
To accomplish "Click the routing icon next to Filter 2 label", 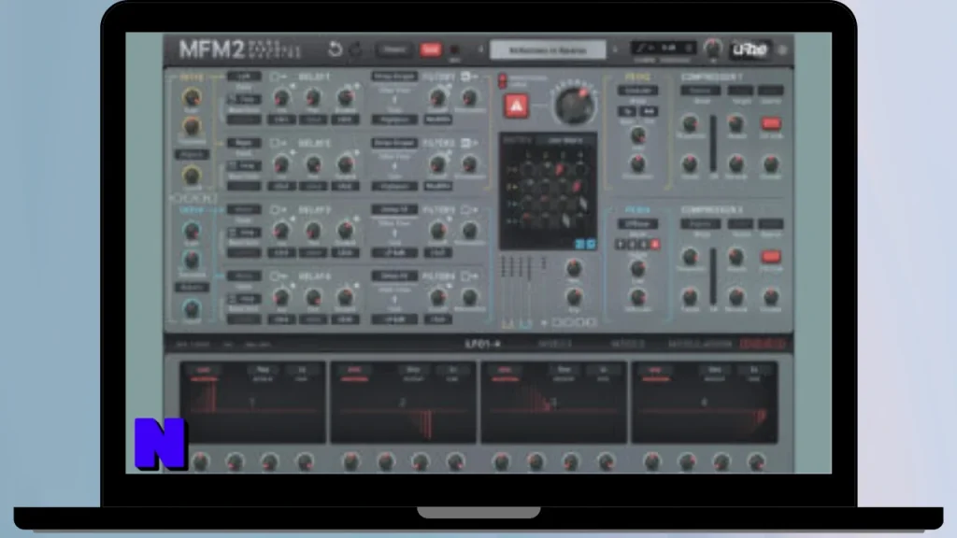I will (469, 143).
